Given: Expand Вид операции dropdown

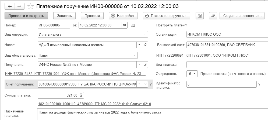Looking at the screenshot, I should (x=145, y=35).
